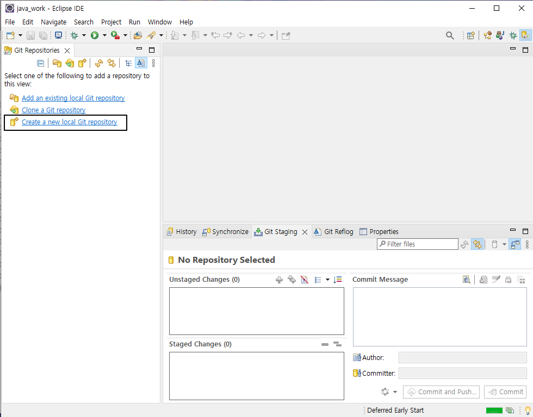
Task: Click the Pin Editor toolbar icon
Action: tap(286, 36)
